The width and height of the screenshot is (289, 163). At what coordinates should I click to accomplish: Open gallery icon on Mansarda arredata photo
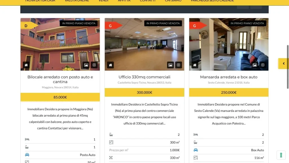255,65
